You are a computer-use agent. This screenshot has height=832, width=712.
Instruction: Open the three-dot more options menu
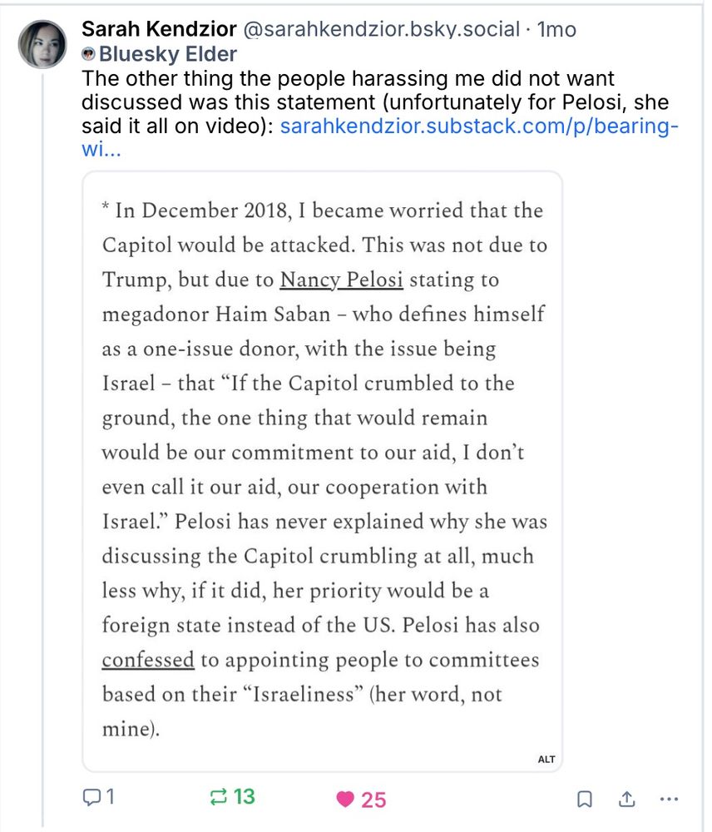pyautogui.click(x=669, y=799)
